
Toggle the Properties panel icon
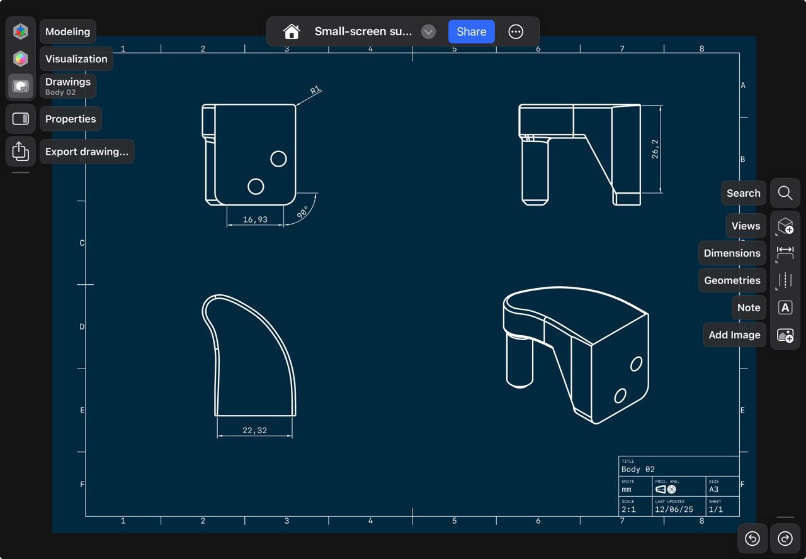pyautogui.click(x=21, y=119)
